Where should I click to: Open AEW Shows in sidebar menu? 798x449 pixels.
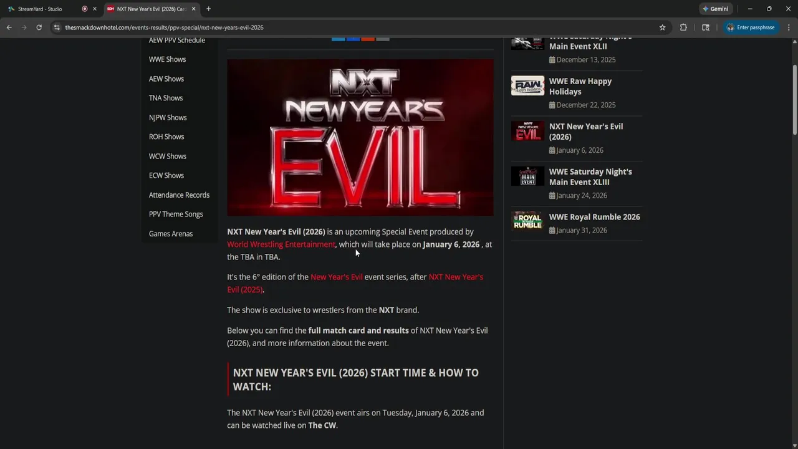166,79
